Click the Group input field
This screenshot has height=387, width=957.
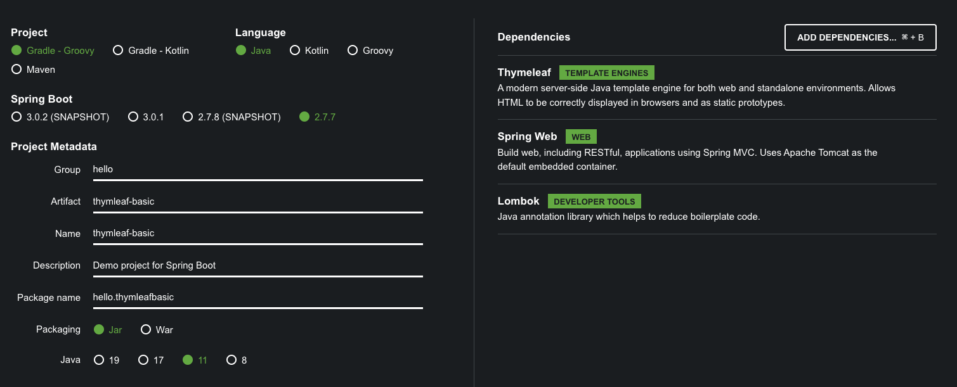pos(257,170)
